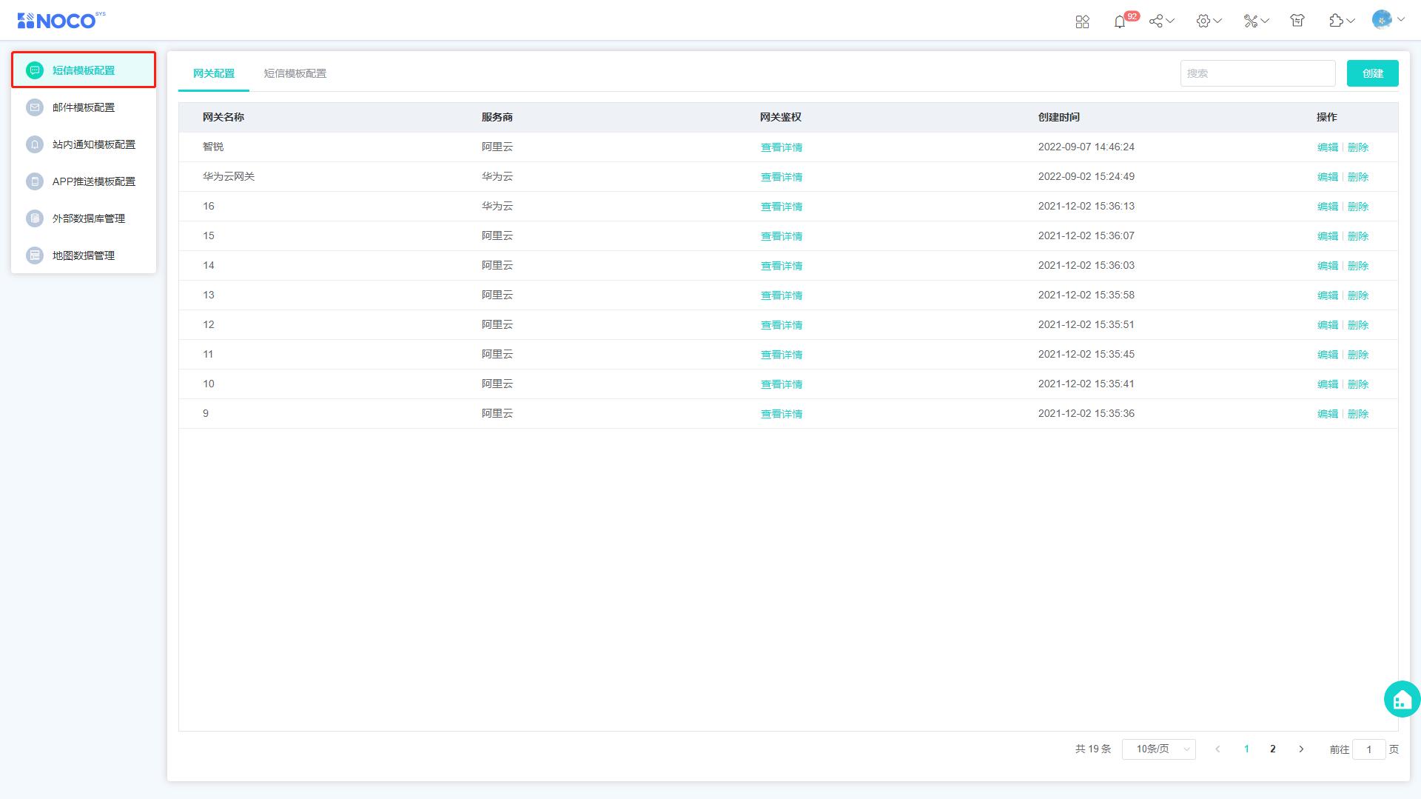Click the 外部数据库管理 database icon

[35, 218]
